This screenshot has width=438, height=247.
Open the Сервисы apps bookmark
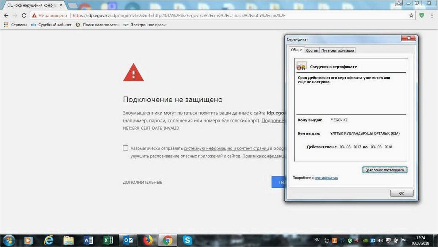15,25
